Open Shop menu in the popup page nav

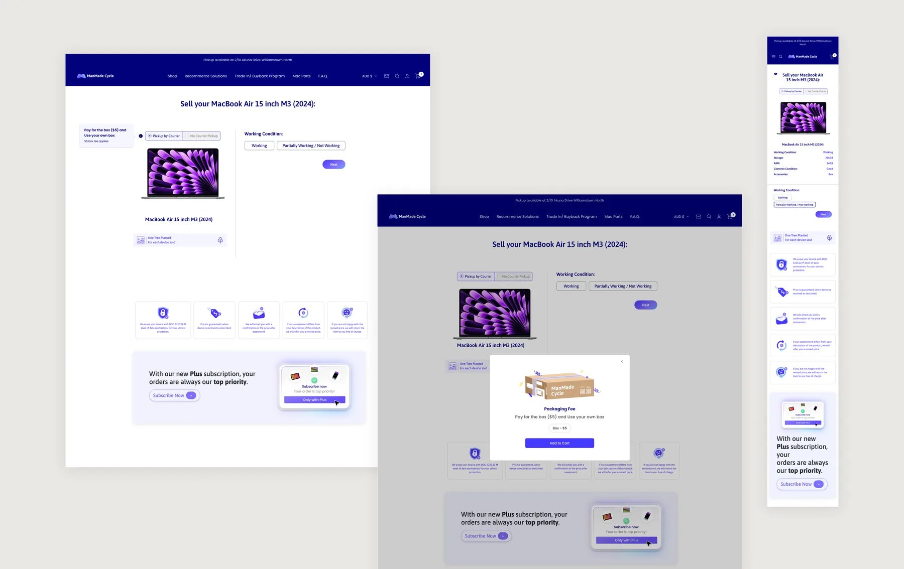pyautogui.click(x=484, y=217)
